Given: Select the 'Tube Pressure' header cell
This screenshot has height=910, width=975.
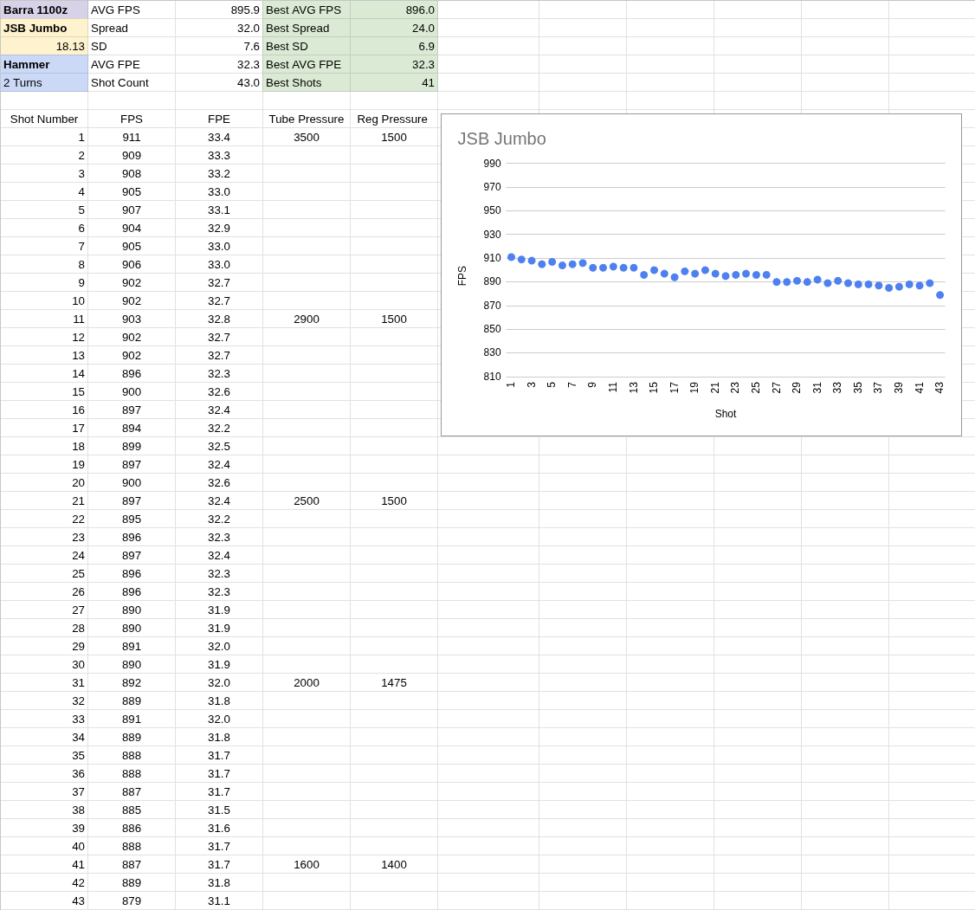Looking at the screenshot, I should point(307,119).
